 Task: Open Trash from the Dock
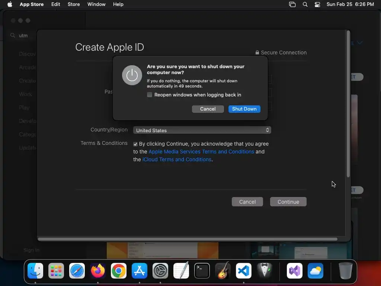coord(345,271)
